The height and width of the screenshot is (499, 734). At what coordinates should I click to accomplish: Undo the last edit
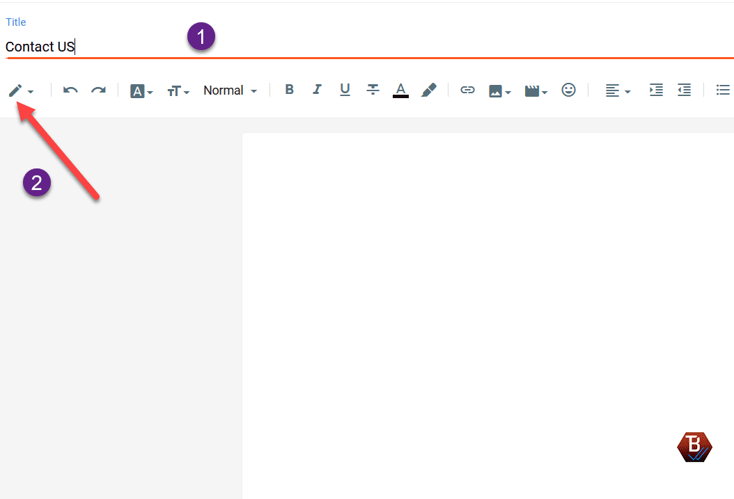(x=70, y=90)
